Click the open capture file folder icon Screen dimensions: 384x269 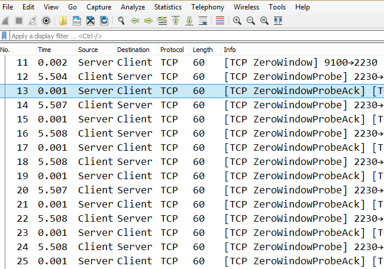pos(63,21)
